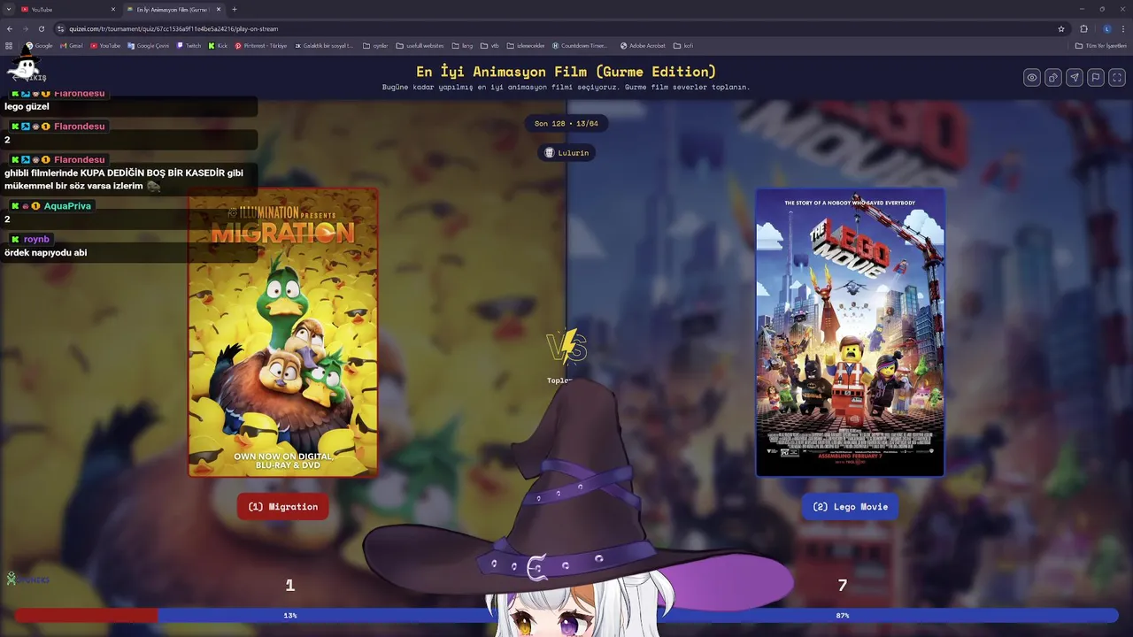Image resolution: width=1133 pixels, height=637 pixels.
Task: Open the 'Galaktik bir sosyal' bookmark
Action: tap(324, 45)
